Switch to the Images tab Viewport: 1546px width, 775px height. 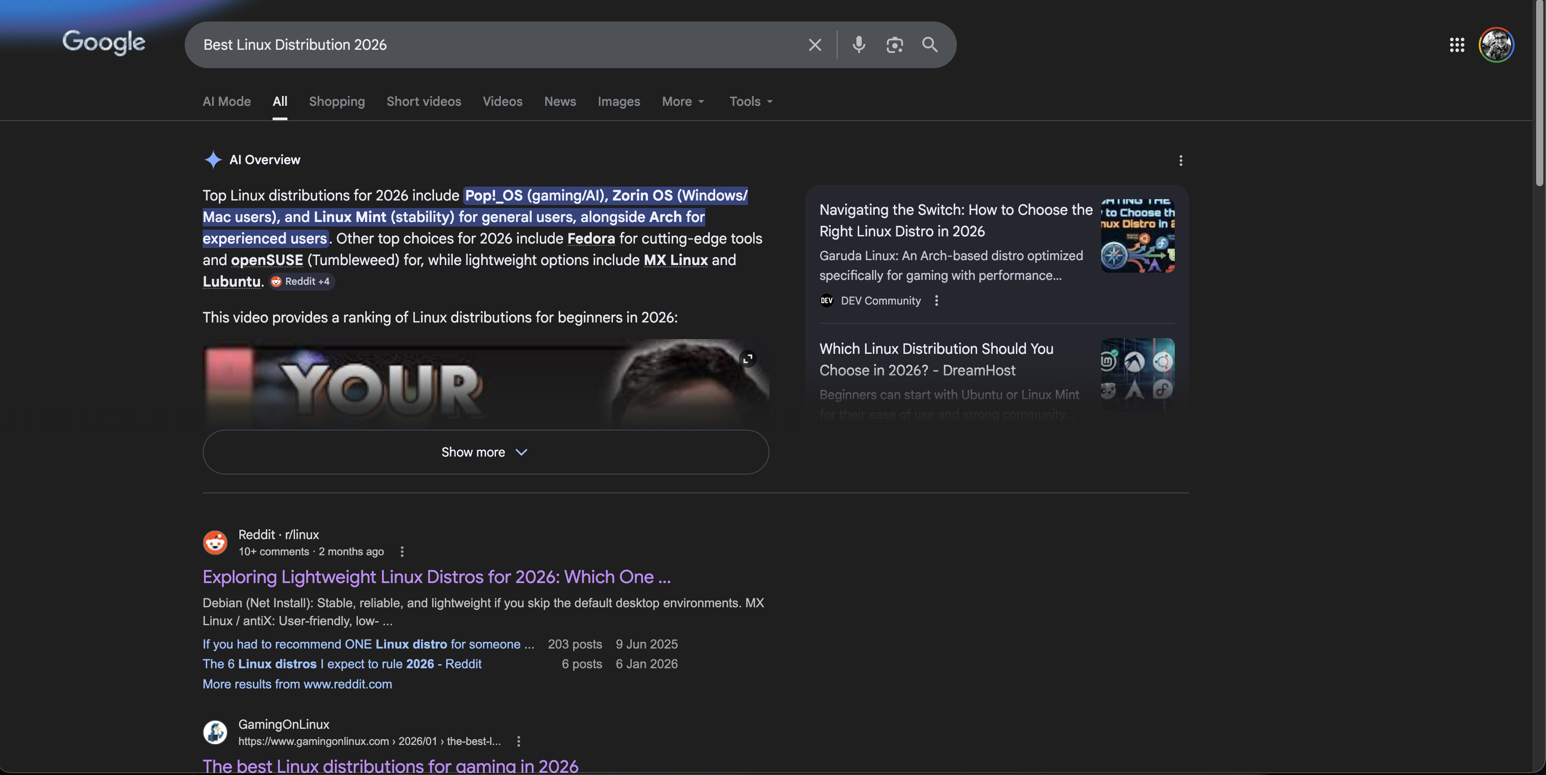coord(619,101)
